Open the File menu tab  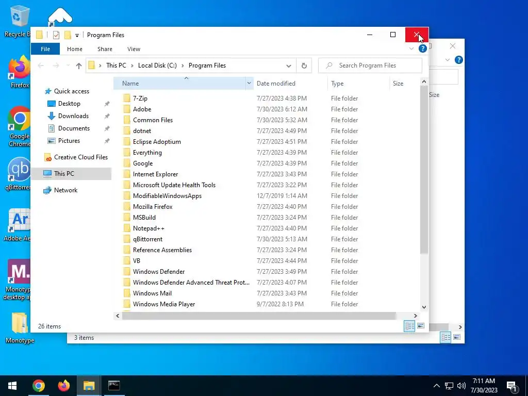pos(45,49)
